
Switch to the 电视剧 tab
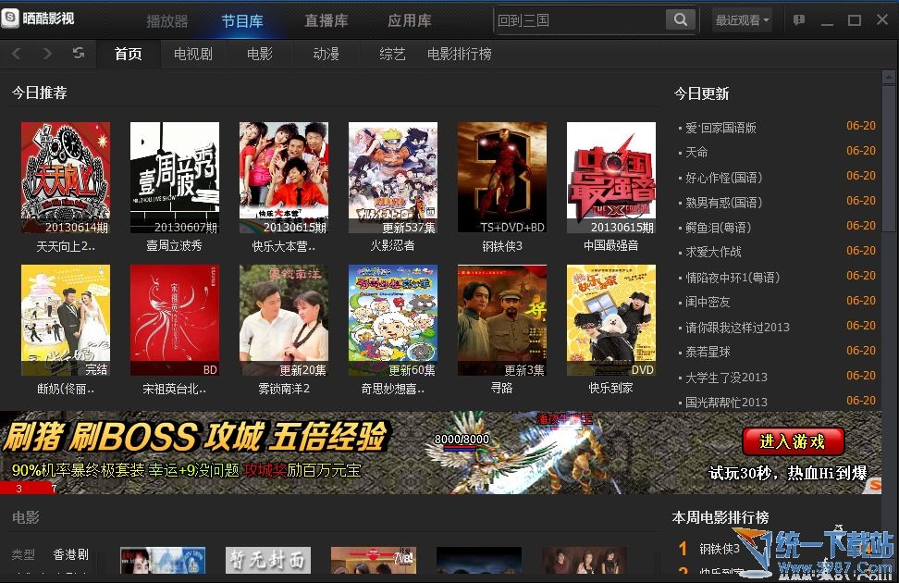coord(192,54)
